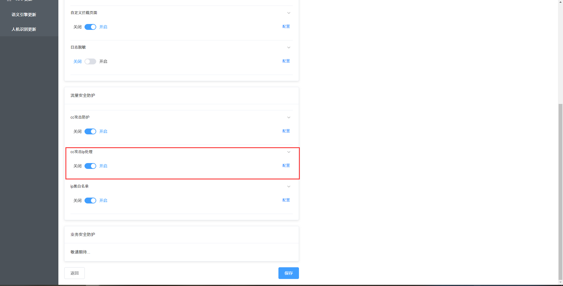Image resolution: width=563 pixels, height=286 pixels.
Task: Toggle the cc攻击防护 switch
Action: [x=90, y=131]
